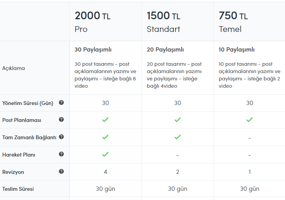The width and height of the screenshot is (285, 200).
Task: Click the Teslim Süresi row label
Action: (x=18, y=189)
